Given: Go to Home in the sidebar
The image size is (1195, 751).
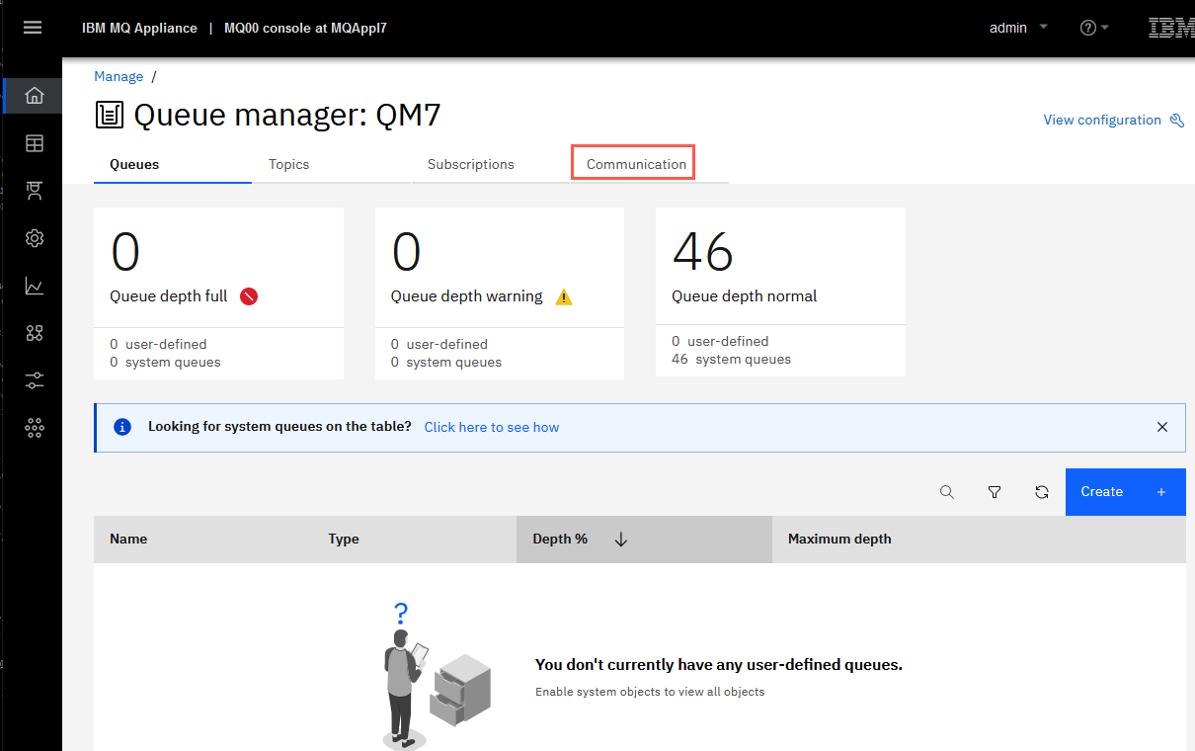Looking at the screenshot, I should click(x=35, y=96).
